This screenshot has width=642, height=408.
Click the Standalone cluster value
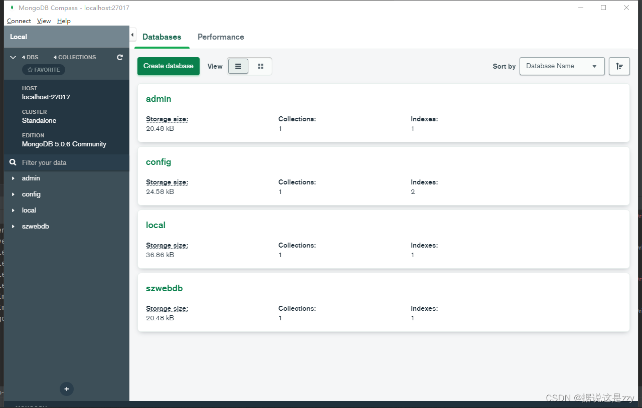tap(39, 120)
